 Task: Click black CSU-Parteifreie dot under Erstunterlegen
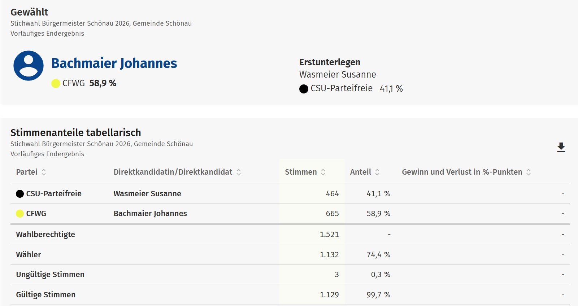coord(304,89)
